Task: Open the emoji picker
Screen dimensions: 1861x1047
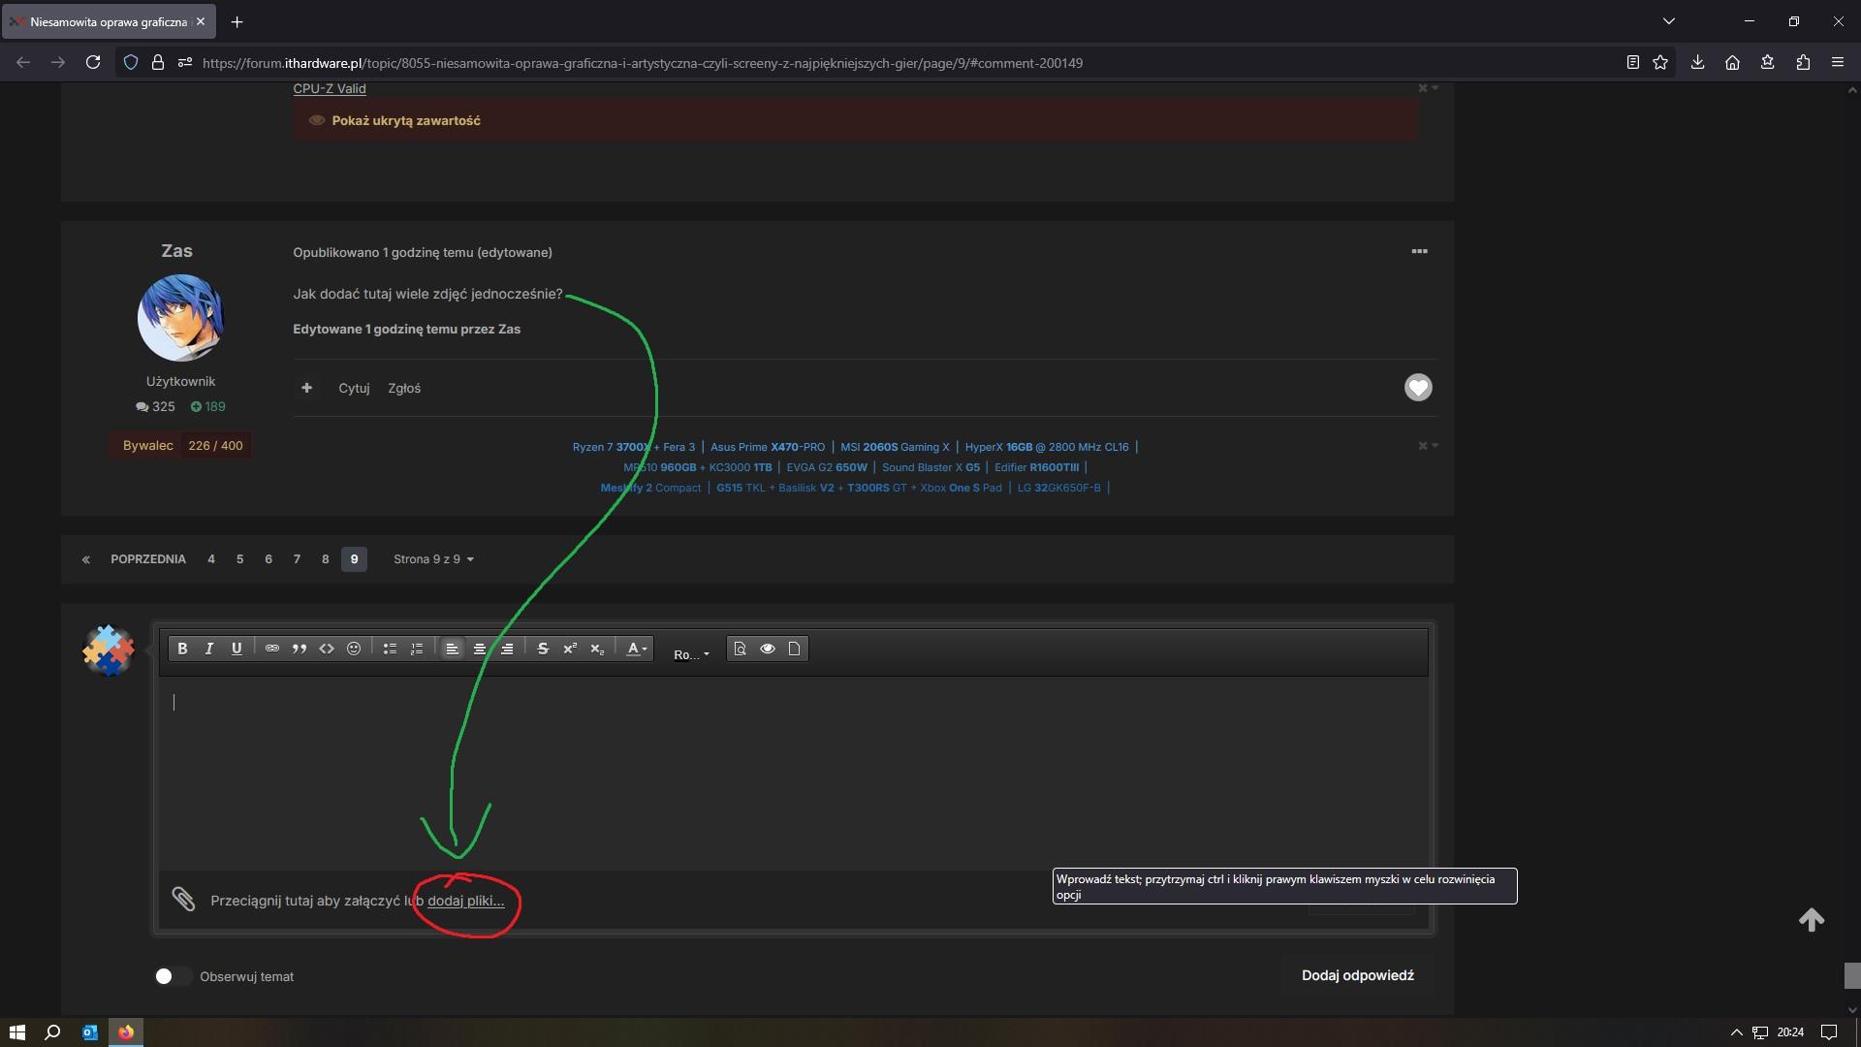Action: (x=354, y=649)
